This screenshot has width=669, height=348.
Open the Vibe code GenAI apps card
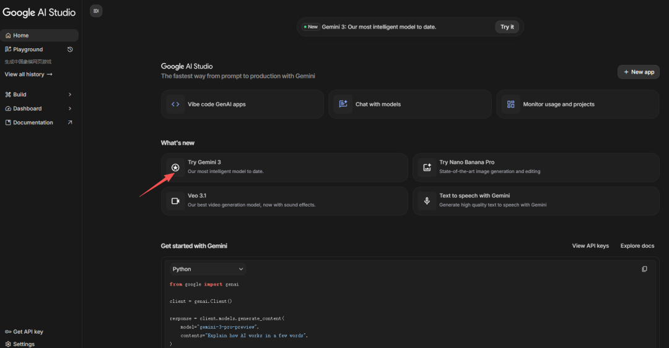pos(242,104)
